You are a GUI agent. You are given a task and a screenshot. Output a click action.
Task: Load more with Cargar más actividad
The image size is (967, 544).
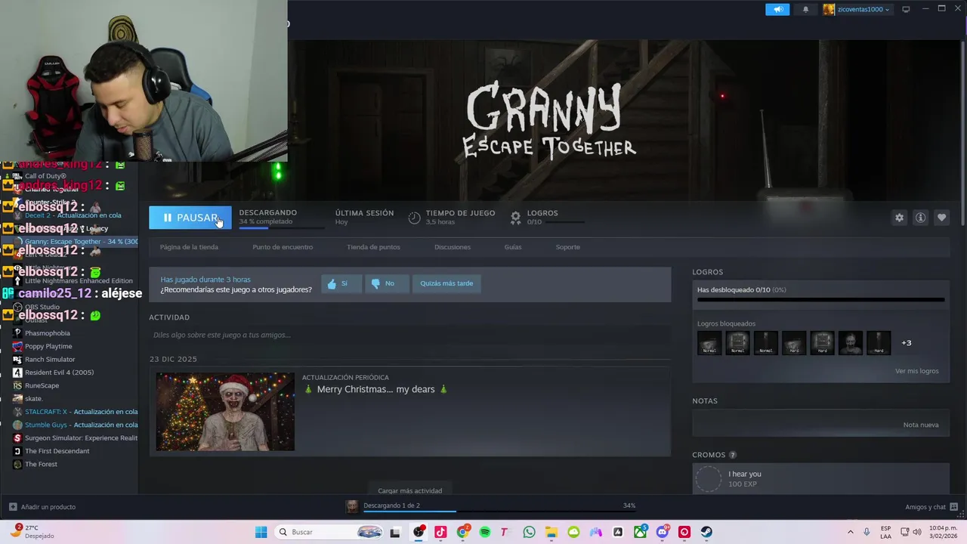(409, 490)
